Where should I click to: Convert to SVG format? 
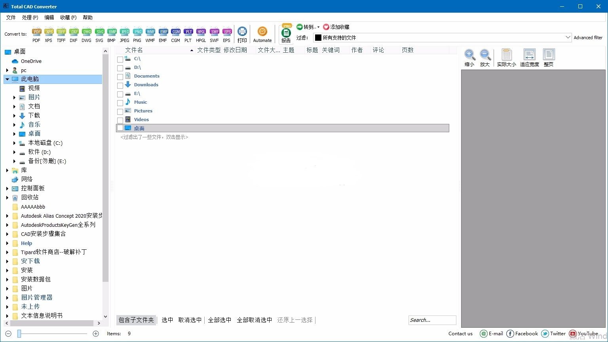point(99,34)
